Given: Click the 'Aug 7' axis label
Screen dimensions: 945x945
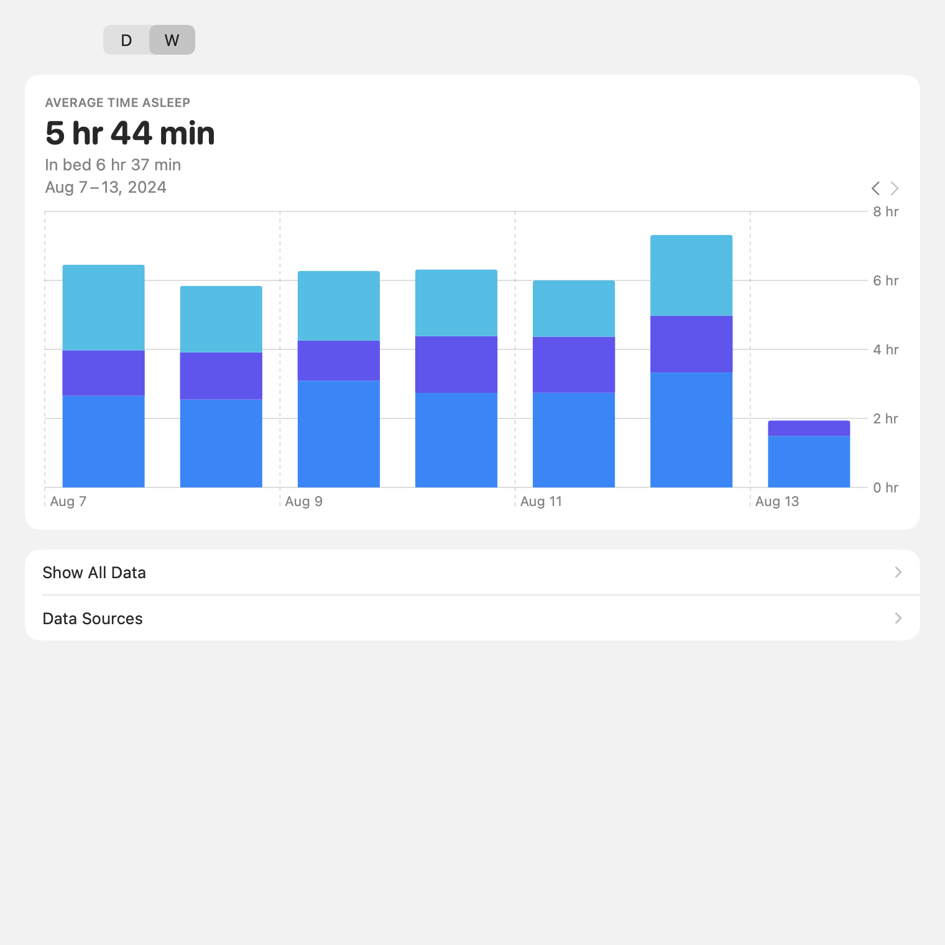Looking at the screenshot, I should click(68, 501).
